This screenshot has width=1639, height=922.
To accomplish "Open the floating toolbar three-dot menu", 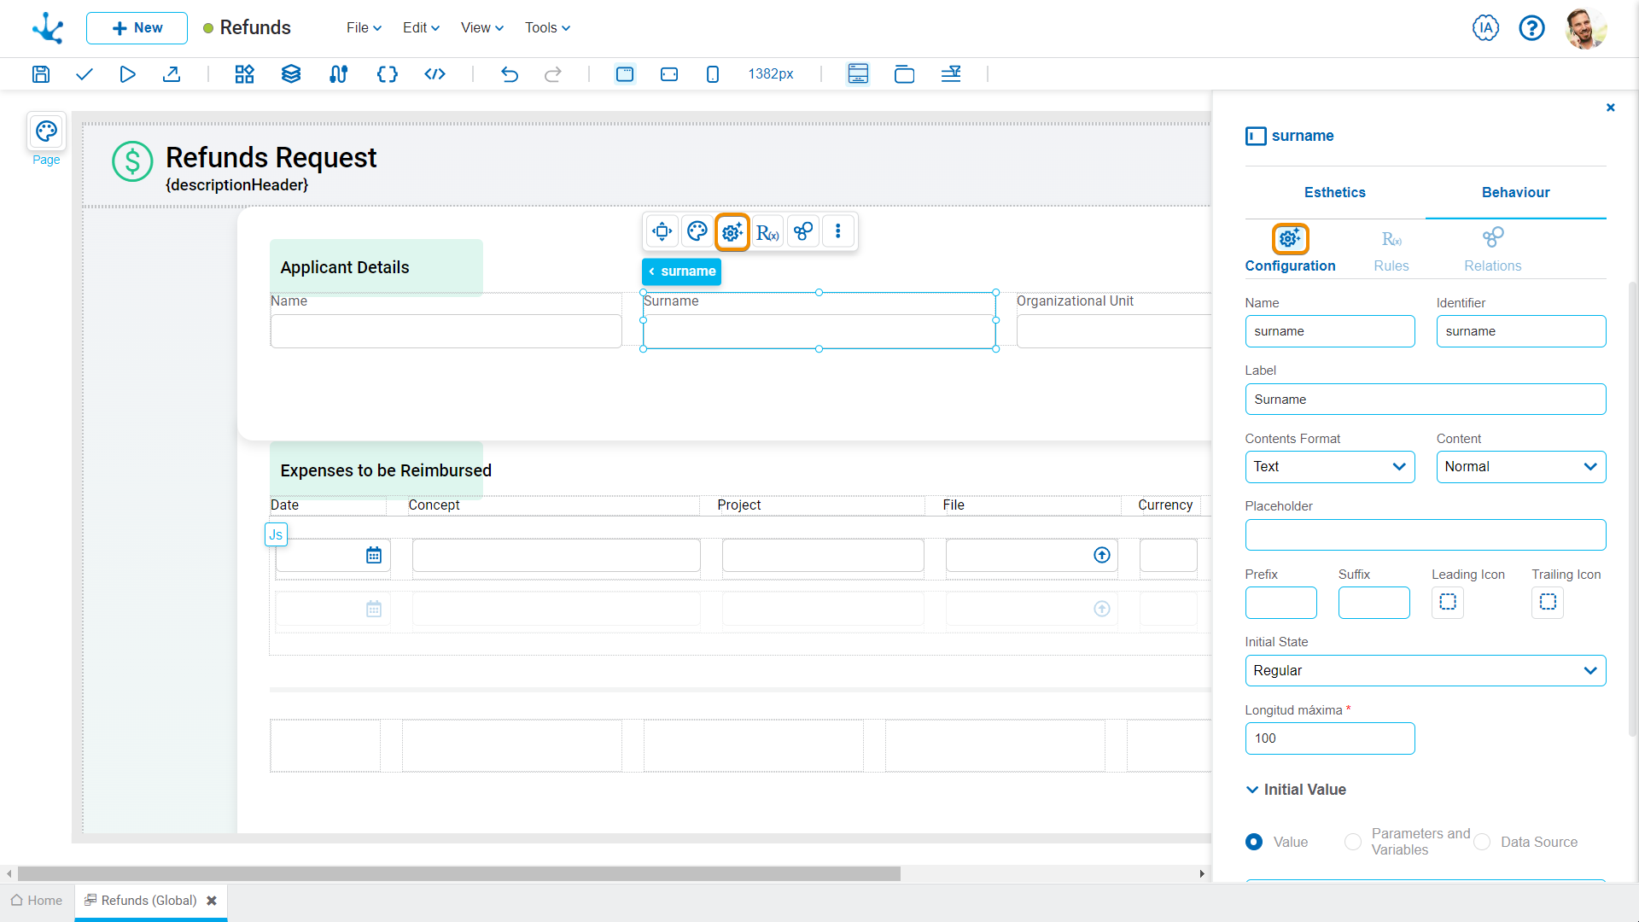I will pos(838,231).
